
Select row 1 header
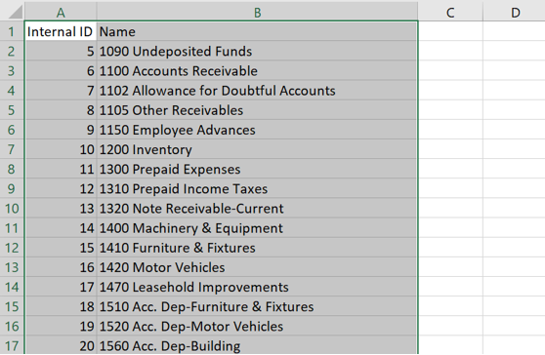tap(12, 31)
